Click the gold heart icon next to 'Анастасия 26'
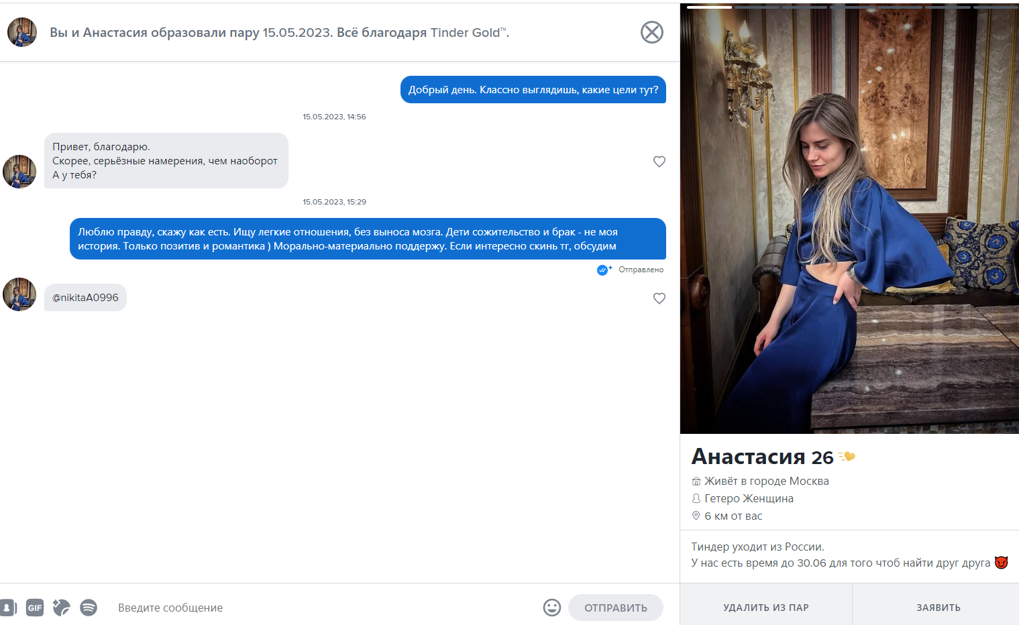The width and height of the screenshot is (1019, 625). coord(847,457)
